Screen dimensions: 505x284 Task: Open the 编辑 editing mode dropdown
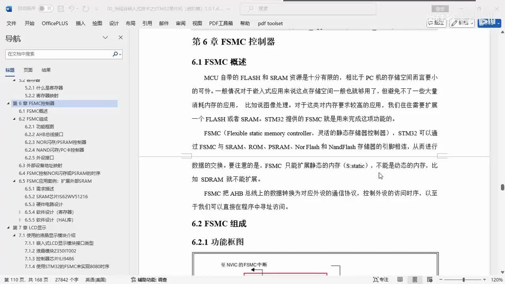[462, 23]
